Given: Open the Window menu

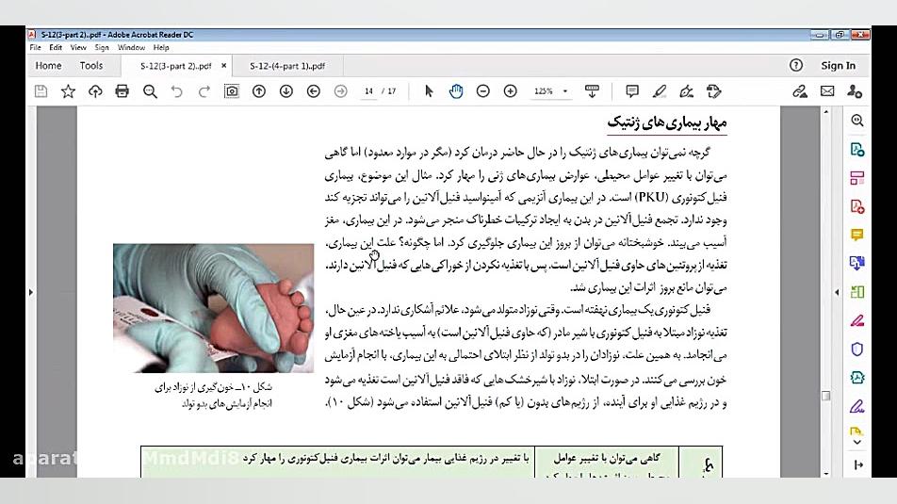Looking at the screenshot, I should tap(131, 47).
